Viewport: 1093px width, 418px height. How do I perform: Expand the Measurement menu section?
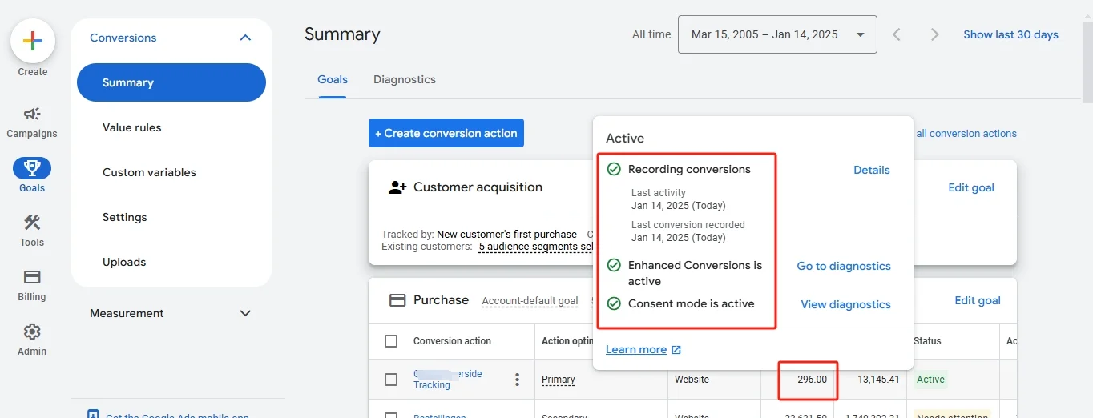click(x=245, y=313)
